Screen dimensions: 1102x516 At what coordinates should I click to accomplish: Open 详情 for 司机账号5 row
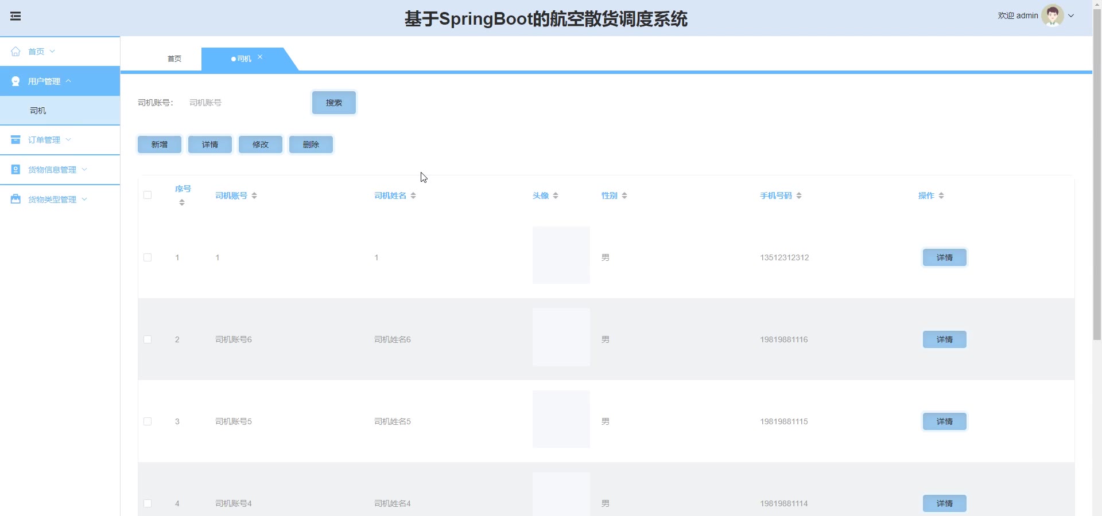945,422
